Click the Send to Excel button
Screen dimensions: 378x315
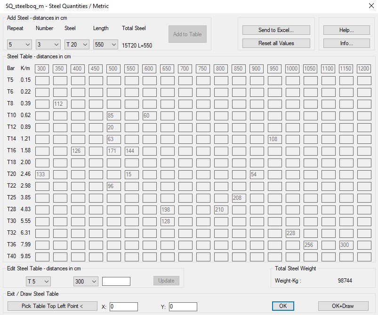(x=276, y=30)
